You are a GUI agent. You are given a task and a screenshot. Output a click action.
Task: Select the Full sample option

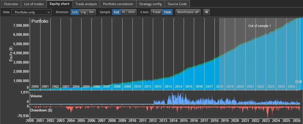[x=116, y=12]
